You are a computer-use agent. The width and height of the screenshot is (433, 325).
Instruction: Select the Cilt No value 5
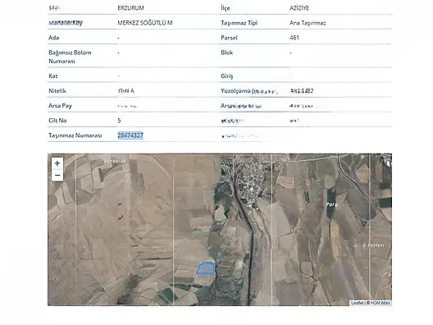[119, 121]
